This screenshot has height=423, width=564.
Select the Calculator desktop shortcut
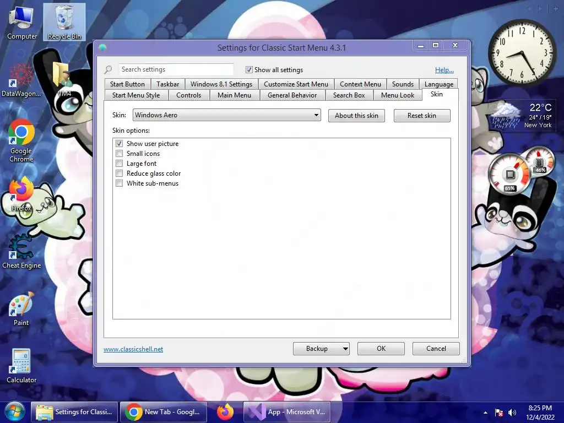[x=21, y=366]
